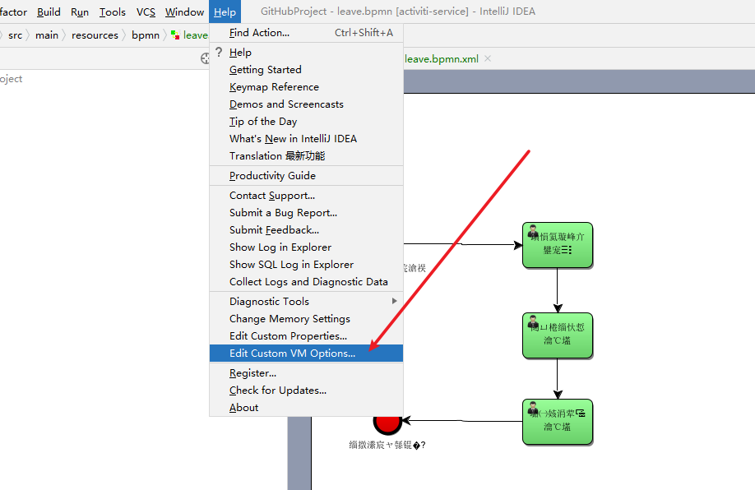Click the bpmn breadcrumb
Image resolution: width=755 pixels, height=490 pixels.
146,35
